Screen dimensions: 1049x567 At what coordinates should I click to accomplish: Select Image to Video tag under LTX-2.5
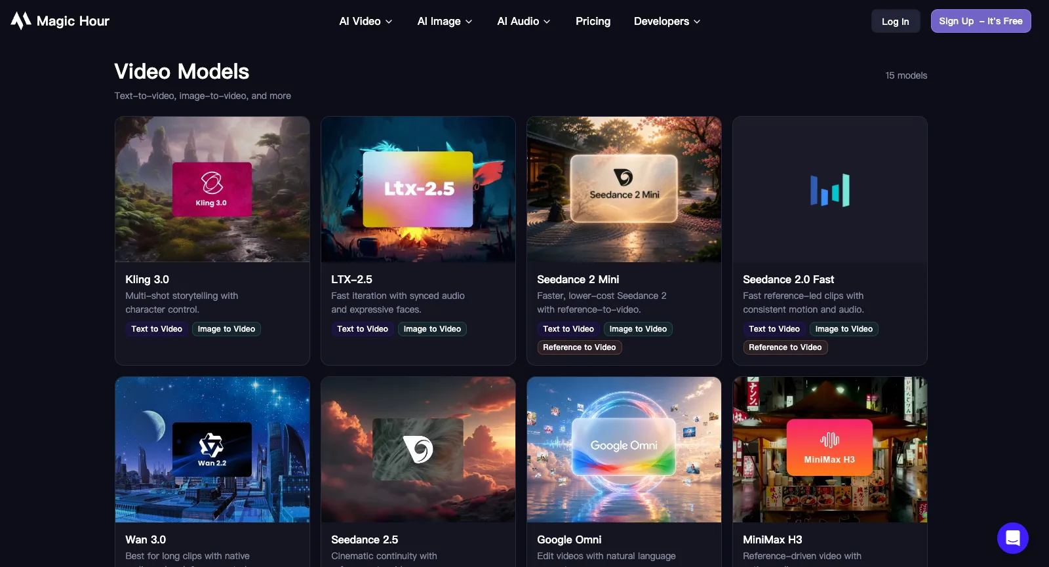(x=432, y=329)
